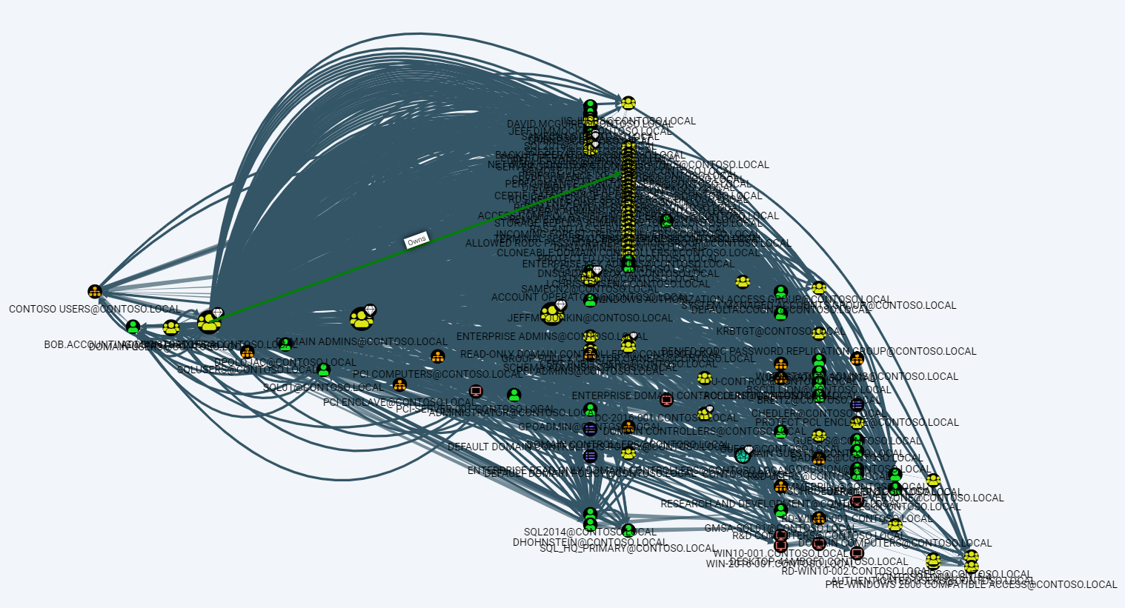The width and height of the screenshot is (1125, 608).
Task: Click the PROTECT PCI ENCLAVE GPO node
Action: [x=857, y=404]
